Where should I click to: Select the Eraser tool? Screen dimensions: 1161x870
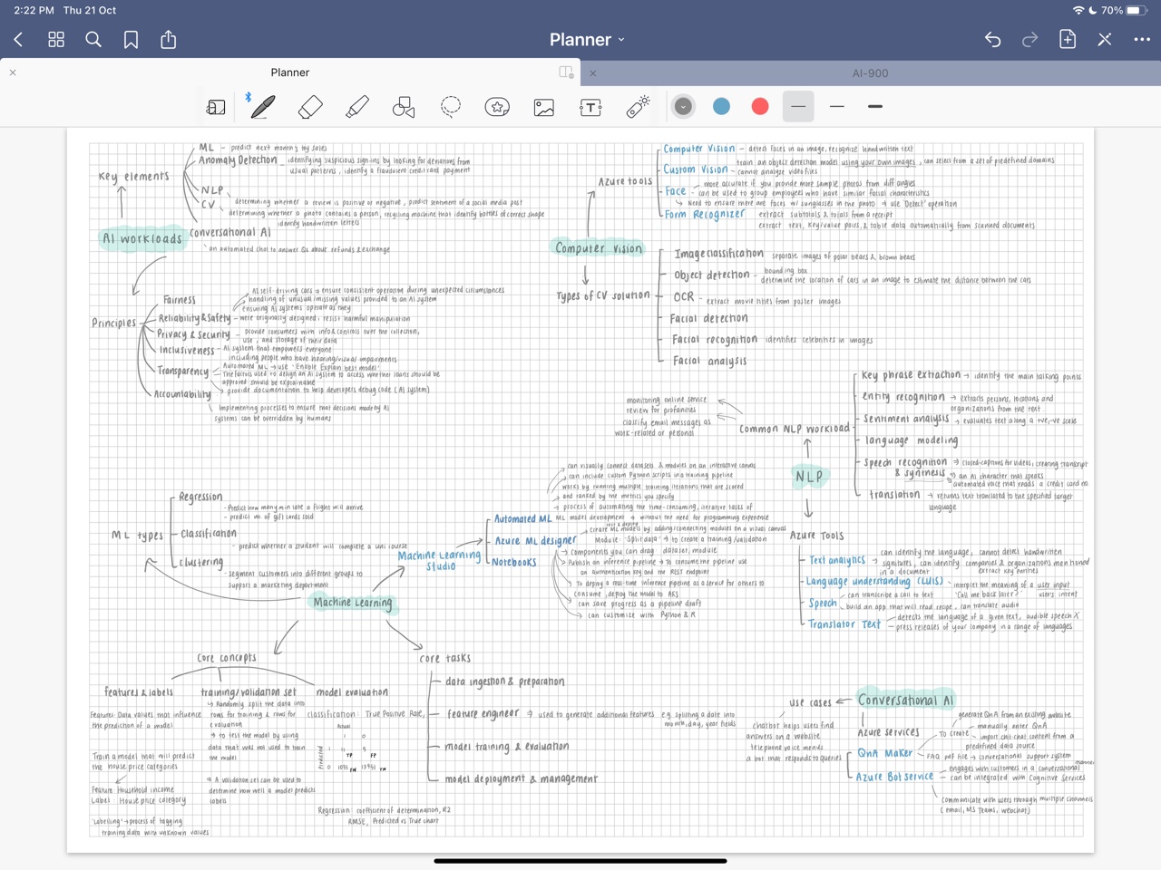[310, 107]
